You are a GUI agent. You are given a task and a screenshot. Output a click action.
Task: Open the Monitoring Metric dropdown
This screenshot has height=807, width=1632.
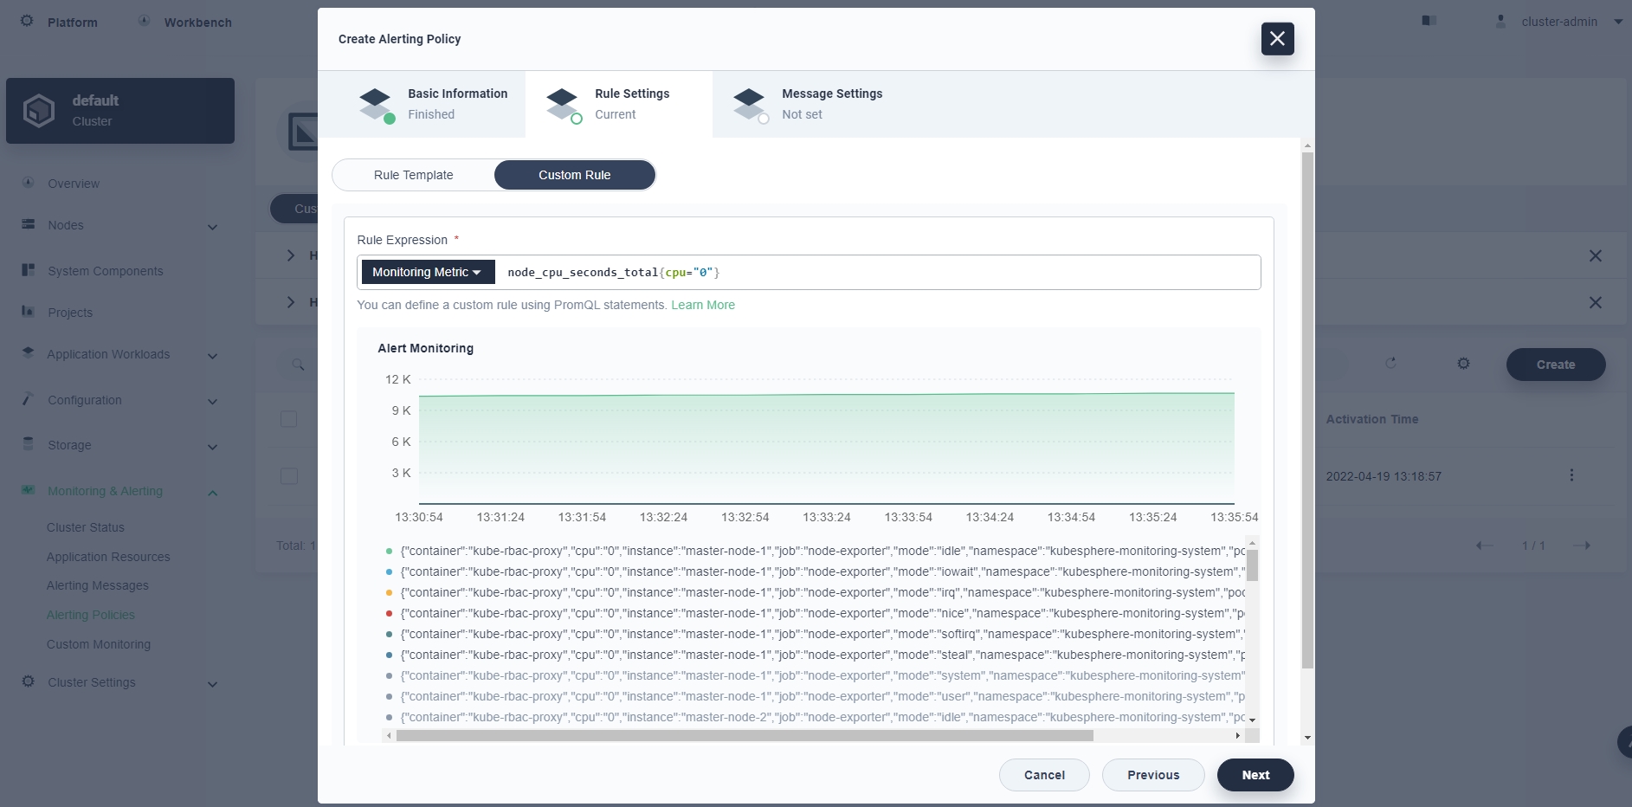[427, 272]
